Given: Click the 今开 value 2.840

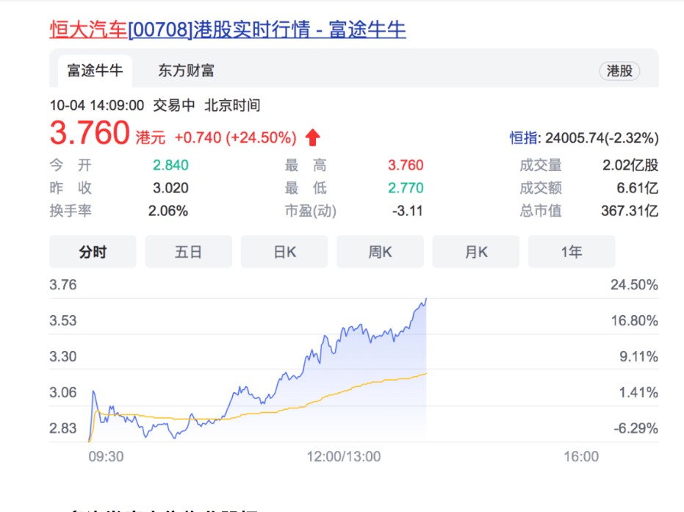Looking at the screenshot, I should [x=170, y=165].
